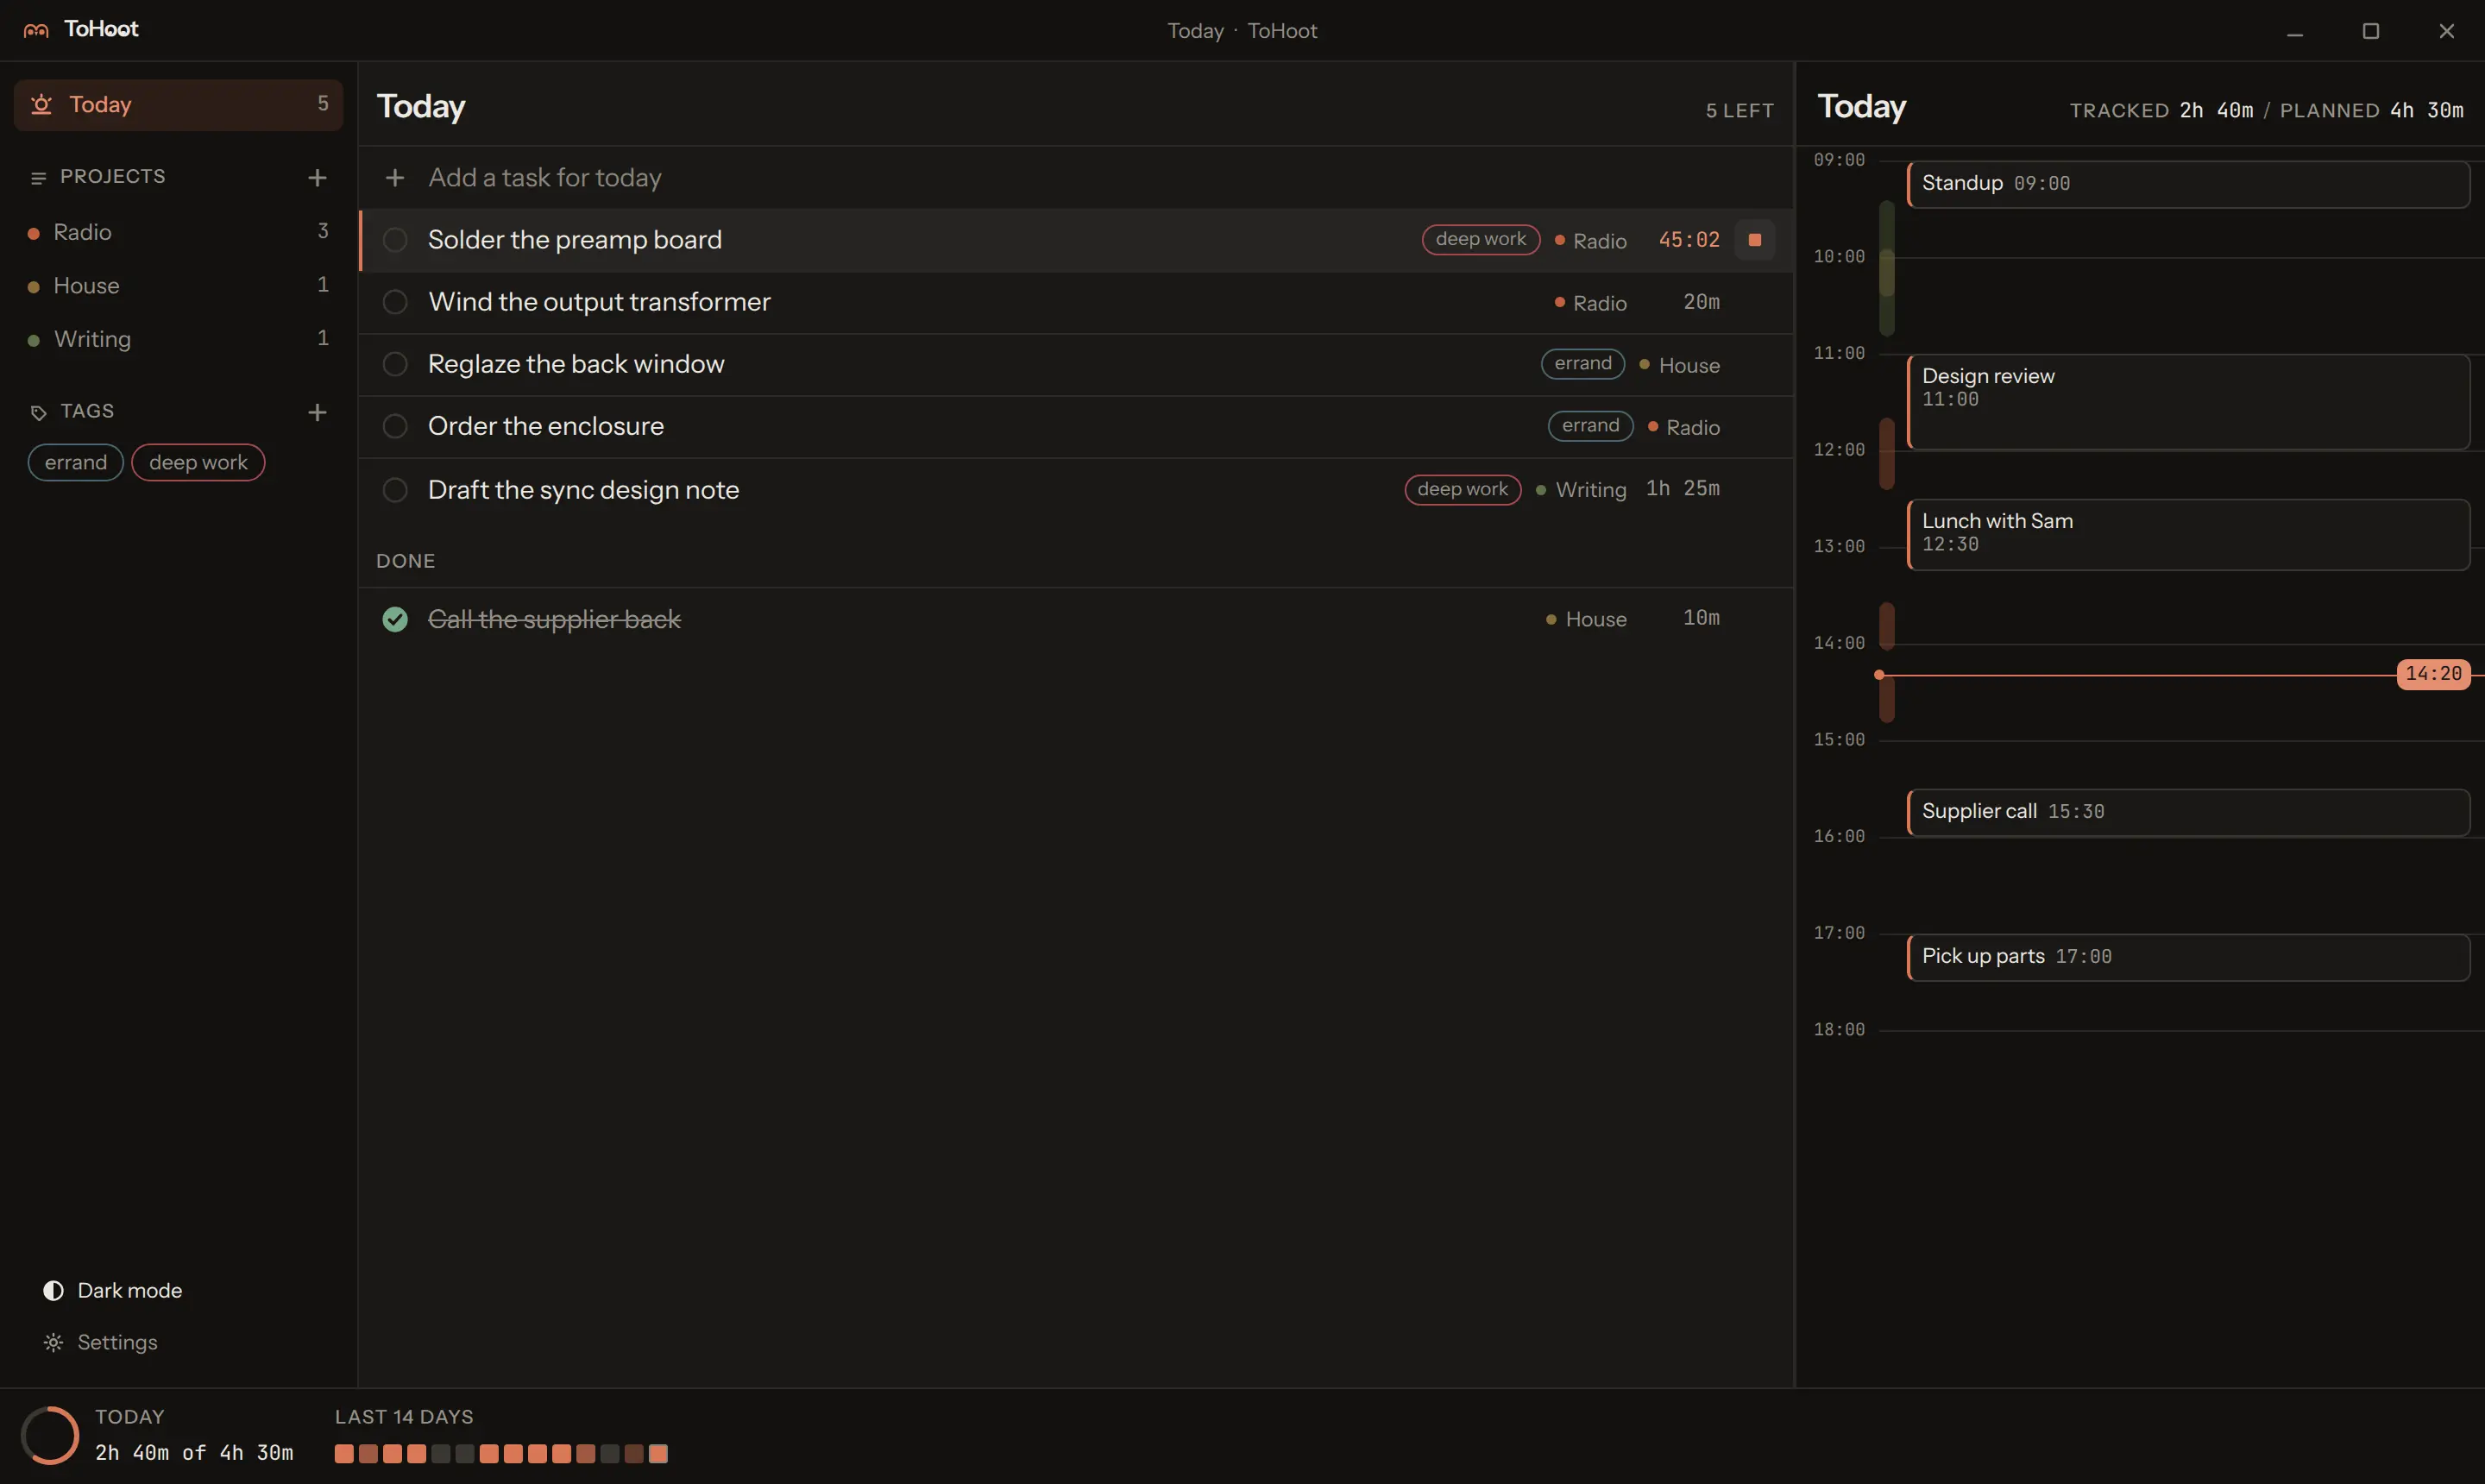The image size is (2485, 1484).
Task: Open the Today view in the sidebar
Action: 178,104
